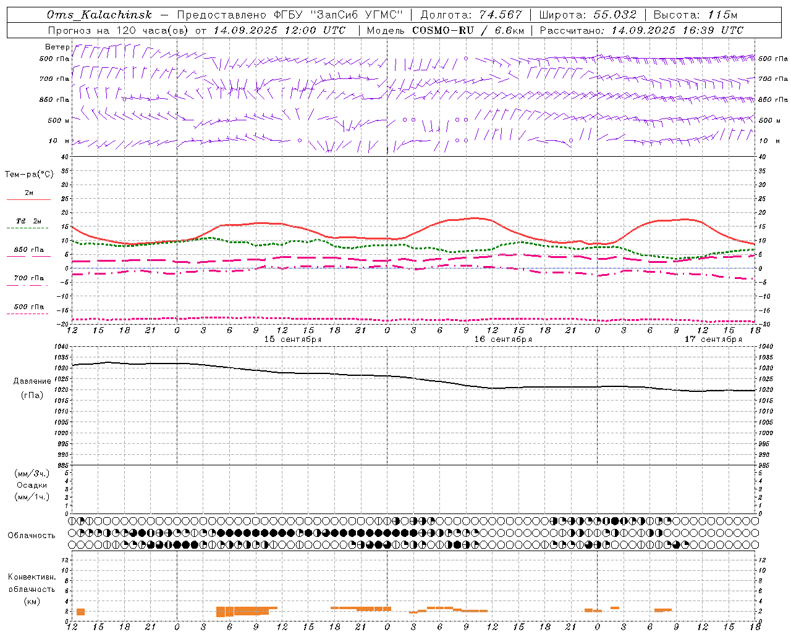Select the (км) unit under convective label
The height and width of the screenshot is (632, 791).
tap(32, 601)
